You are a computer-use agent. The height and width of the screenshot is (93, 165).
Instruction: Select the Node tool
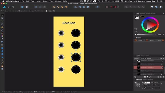pyautogui.click(x=2, y=21)
